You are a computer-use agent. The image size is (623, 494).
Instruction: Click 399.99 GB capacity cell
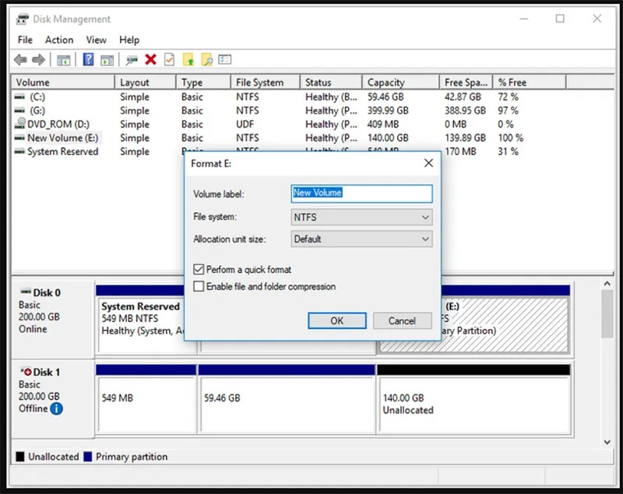pos(388,110)
